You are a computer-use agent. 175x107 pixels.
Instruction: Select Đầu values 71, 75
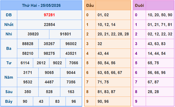(x=103, y=82)
